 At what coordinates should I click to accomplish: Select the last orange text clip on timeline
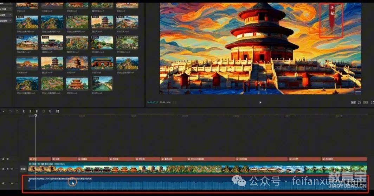pyautogui.click(x=344, y=159)
